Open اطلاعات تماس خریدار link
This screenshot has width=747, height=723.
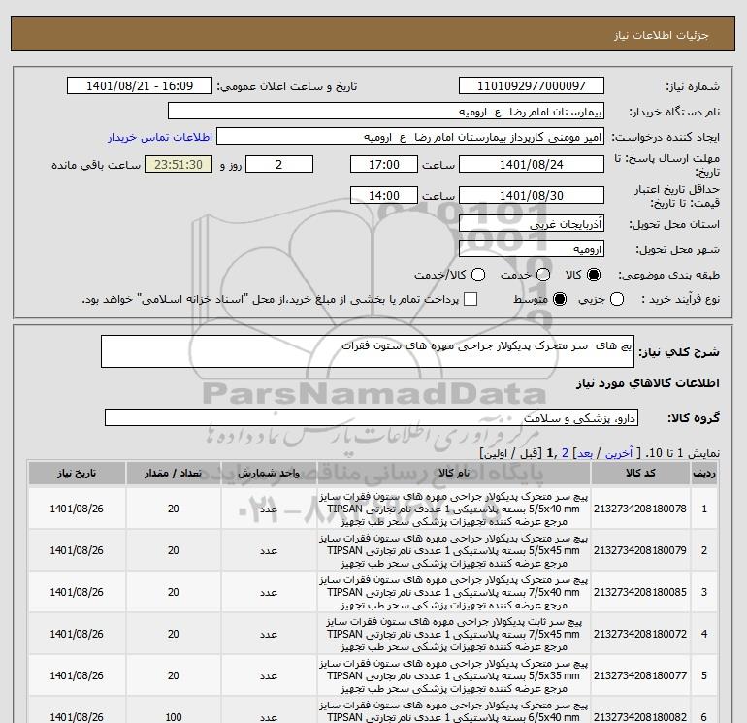(160, 137)
